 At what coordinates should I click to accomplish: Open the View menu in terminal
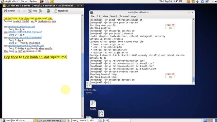pos(105,16)
